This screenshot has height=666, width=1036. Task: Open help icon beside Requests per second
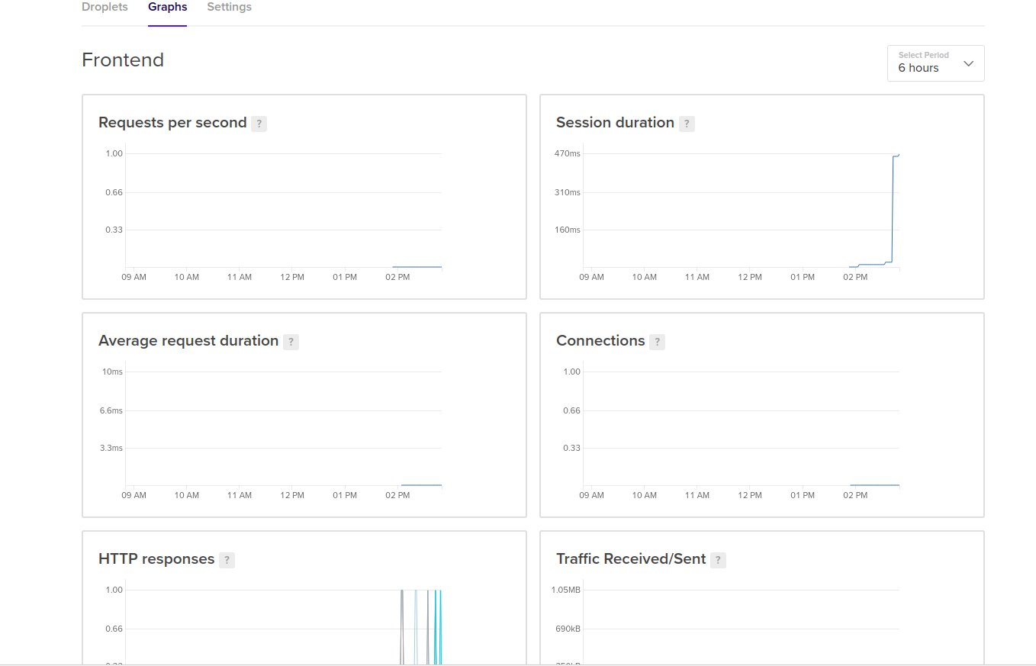(259, 124)
